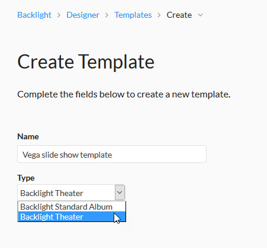Click the Type field label
267x248 pixels.
click(26, 178)
